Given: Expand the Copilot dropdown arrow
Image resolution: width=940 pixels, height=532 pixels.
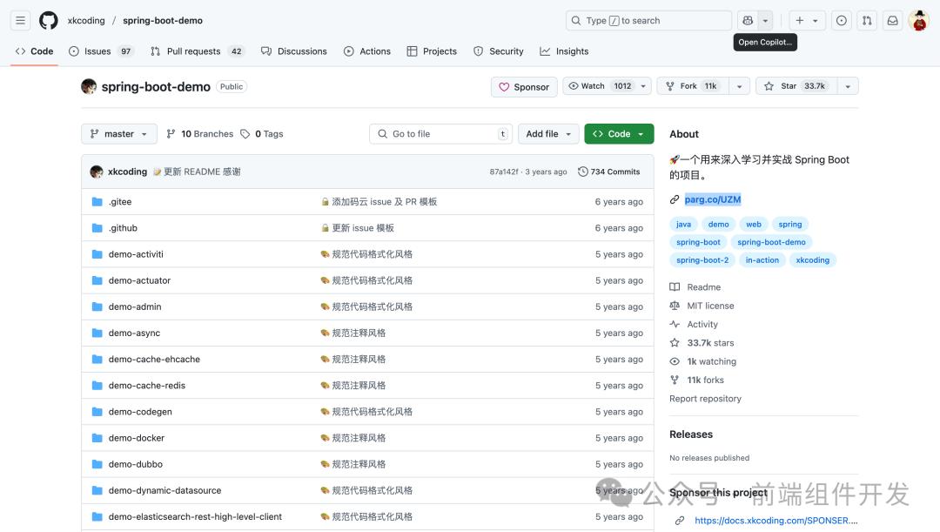Looking at the screenshot, I should click(766, 20).
